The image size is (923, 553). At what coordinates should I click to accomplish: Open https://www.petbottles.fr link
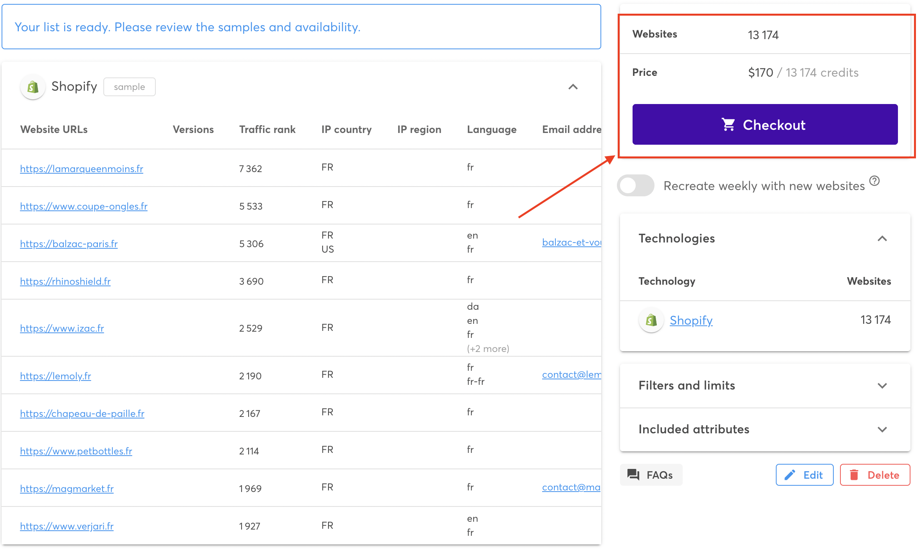(x=76, y=451)
